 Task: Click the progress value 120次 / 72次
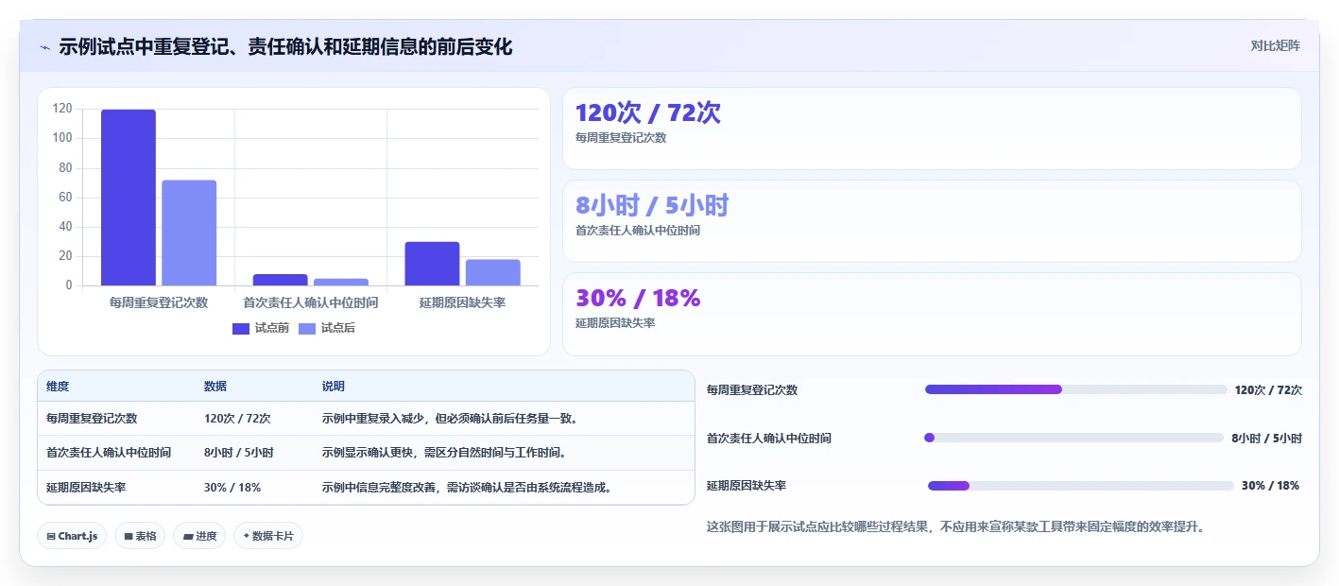pyautogui.click(x=1268, y=390)
